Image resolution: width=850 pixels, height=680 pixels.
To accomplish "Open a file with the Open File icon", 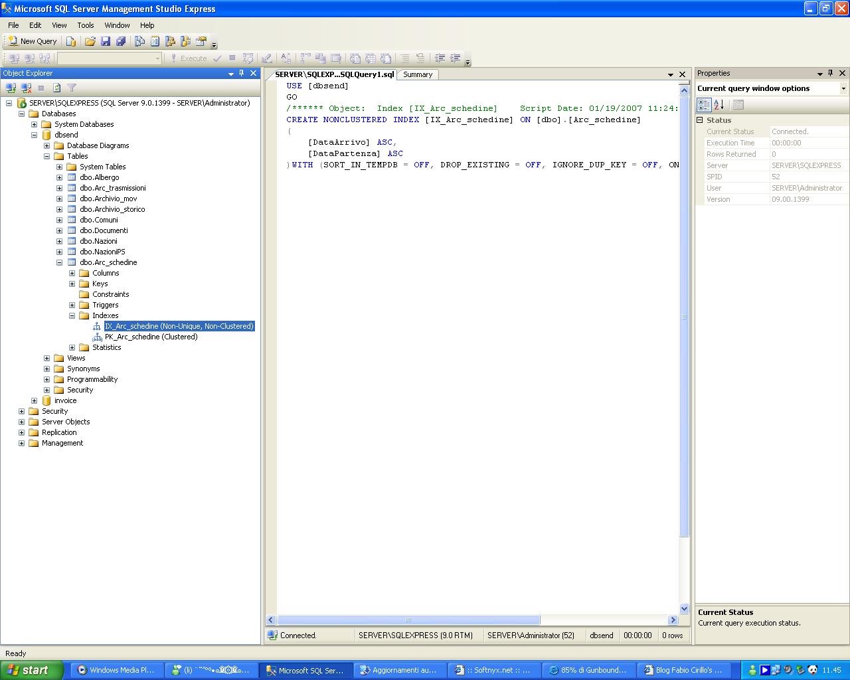I will click(x=90, y=41).
